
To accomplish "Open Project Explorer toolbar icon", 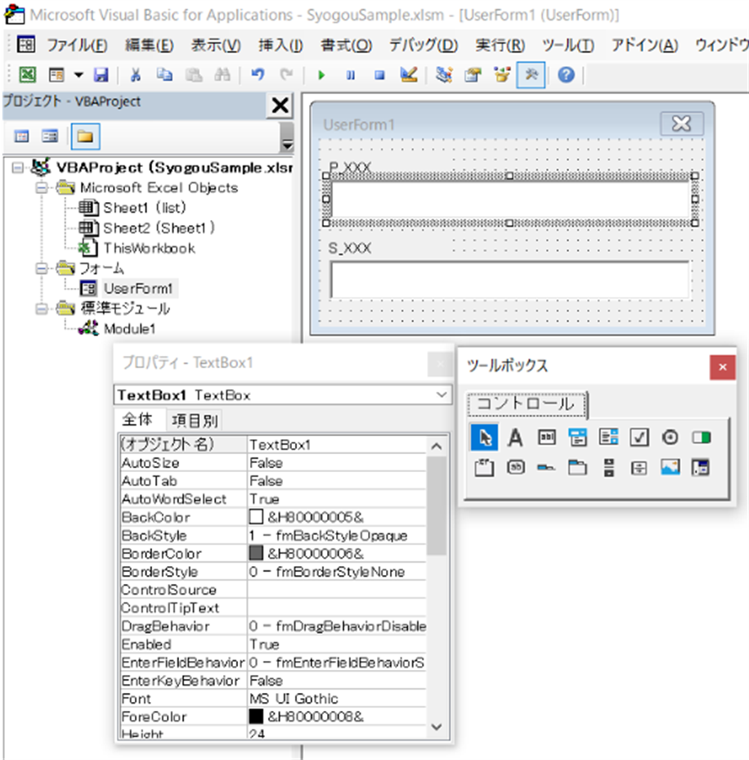I will coord(444,74).
